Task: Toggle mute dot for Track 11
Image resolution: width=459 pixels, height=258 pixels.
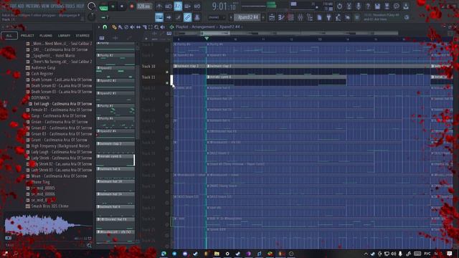Action: click(x=167, y=83)
